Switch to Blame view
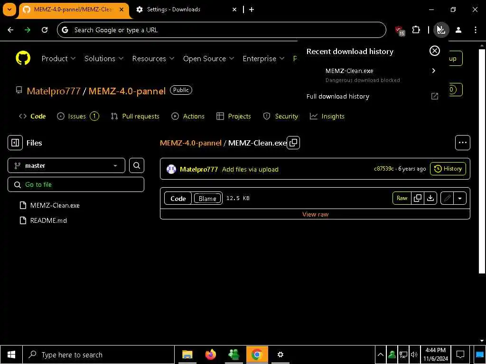Image resolution: width=486 pixels, height=364 pixels. coord(207,199)
